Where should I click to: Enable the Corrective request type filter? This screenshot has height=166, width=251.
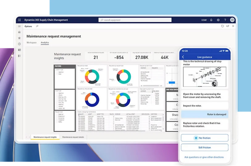[56, 118]
